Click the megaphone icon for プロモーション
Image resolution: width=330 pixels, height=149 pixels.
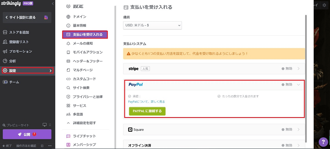tap(5, 51)
